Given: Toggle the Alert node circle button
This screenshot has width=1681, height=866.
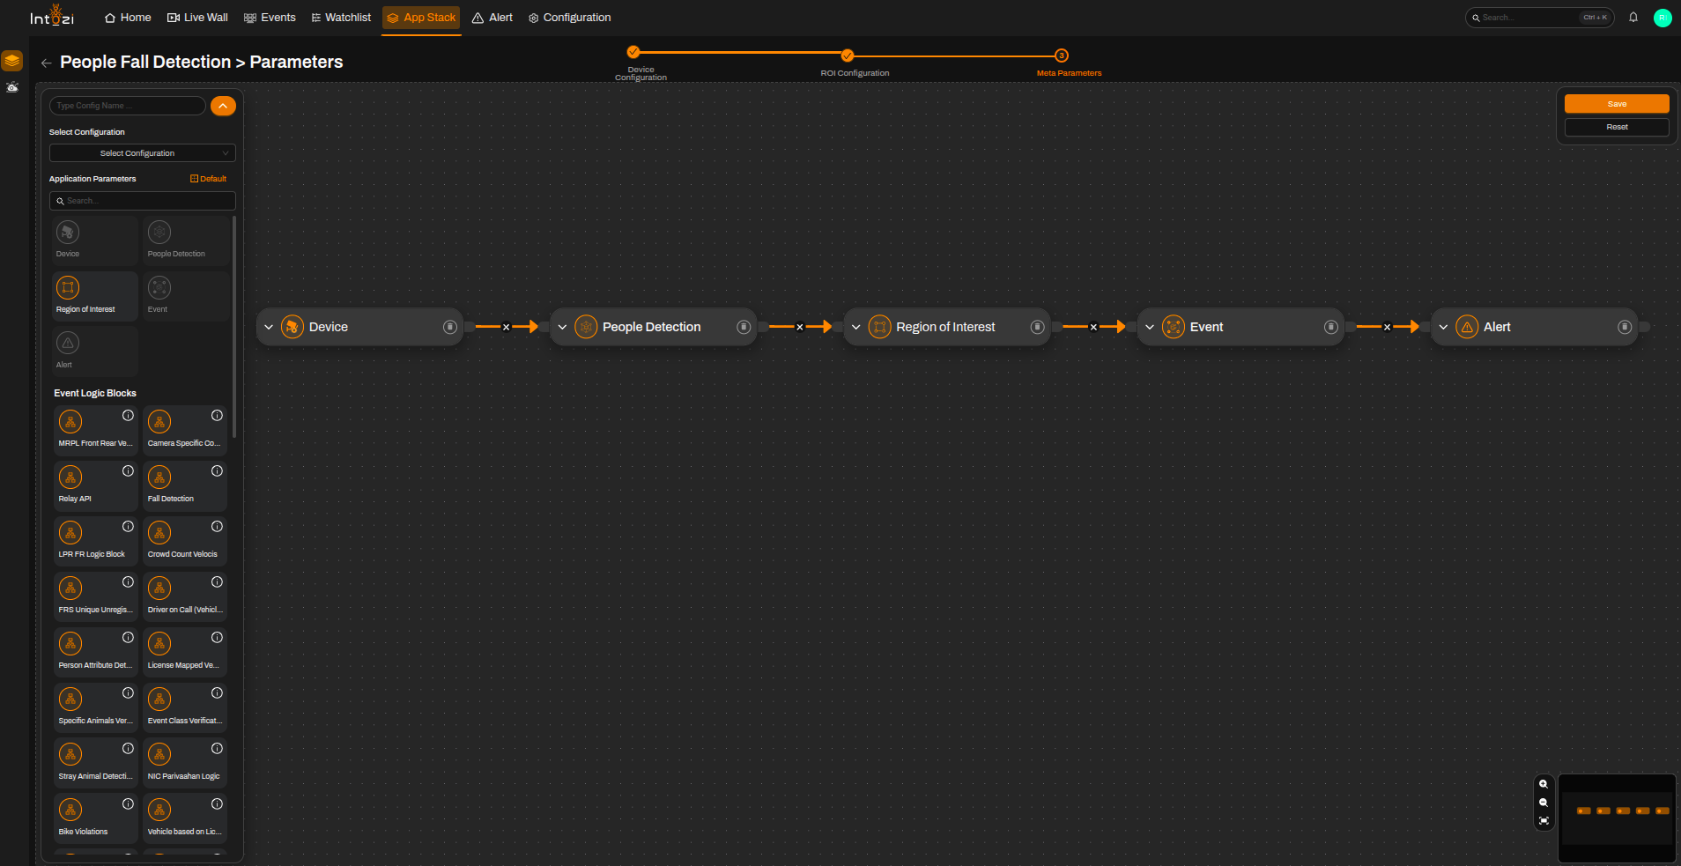Looking at the screenshot, I should point(1625,327).
